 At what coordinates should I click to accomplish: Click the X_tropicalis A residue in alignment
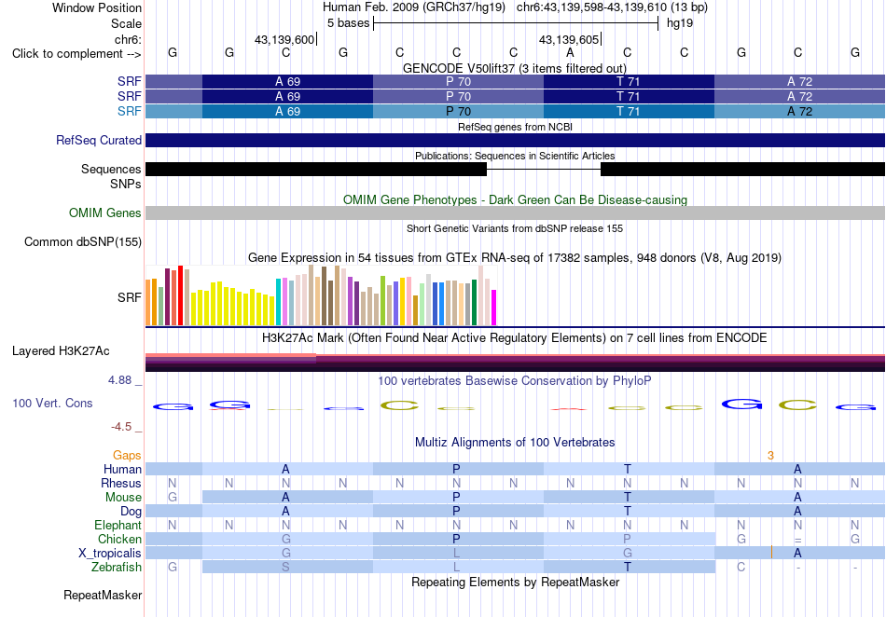[x=797, y=554]
